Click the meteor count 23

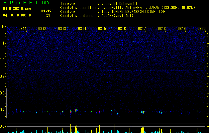click(x=48, y=15)
